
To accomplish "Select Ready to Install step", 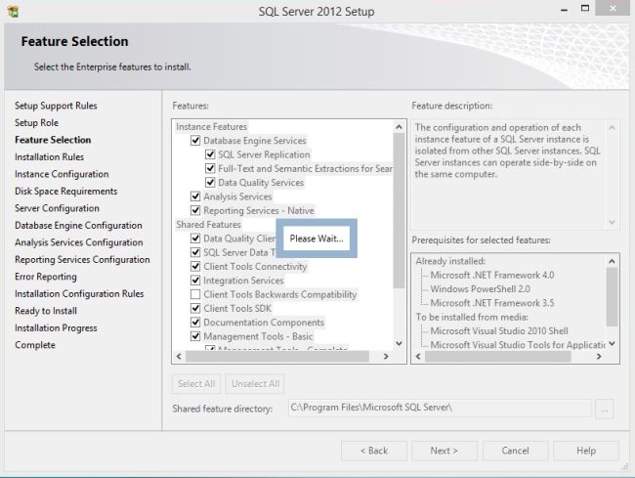I will [x=46, y=311].
